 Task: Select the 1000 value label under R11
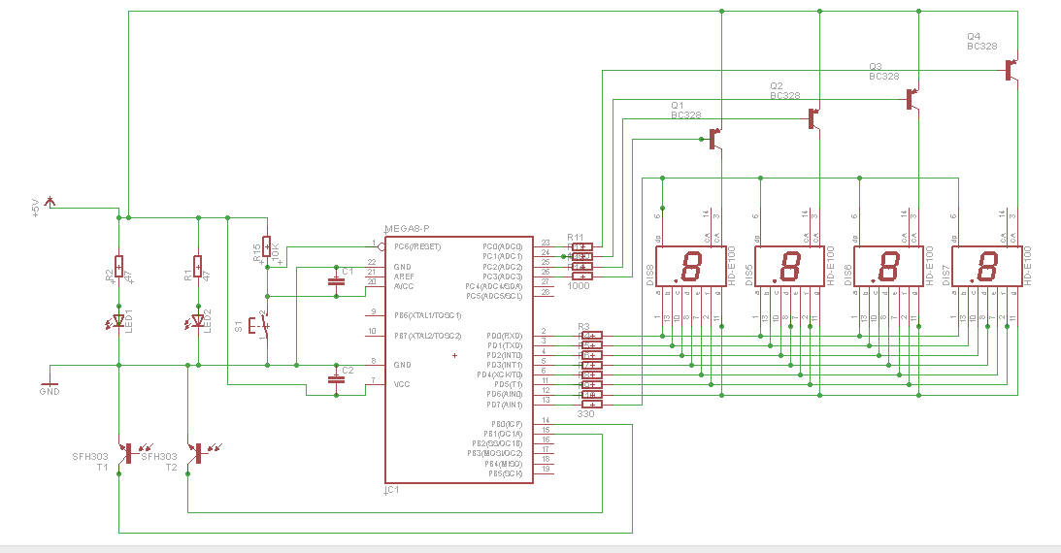coord(578,286)
